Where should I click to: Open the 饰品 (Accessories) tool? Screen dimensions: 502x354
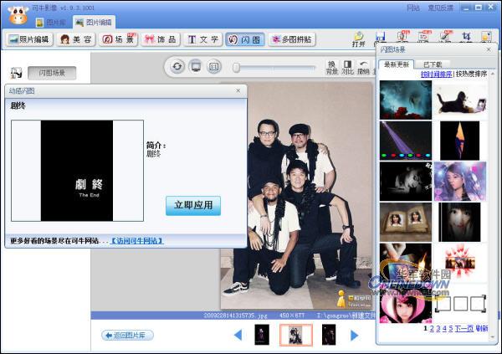click(160, 39)
